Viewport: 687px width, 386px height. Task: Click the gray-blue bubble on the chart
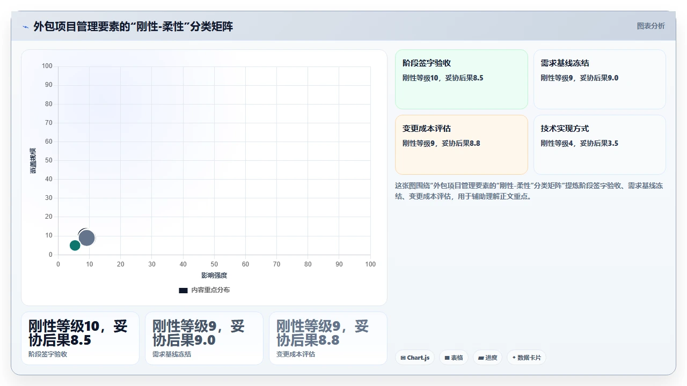coord(87,238)
